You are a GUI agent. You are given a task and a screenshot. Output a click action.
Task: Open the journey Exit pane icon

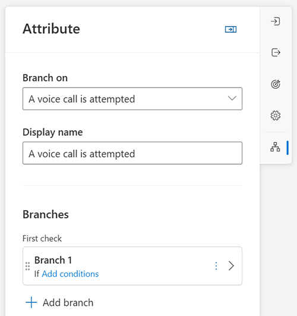[276, 52]
